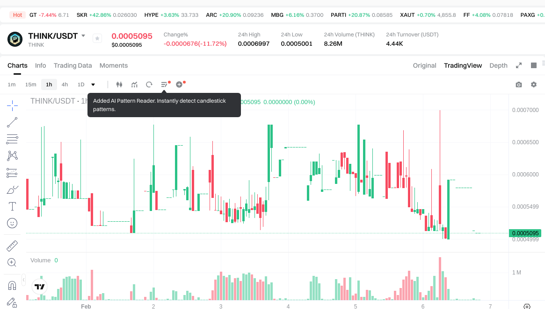Open the Depth chart view
This screenshot has width=545, height=309.
(x=498, y=65)
